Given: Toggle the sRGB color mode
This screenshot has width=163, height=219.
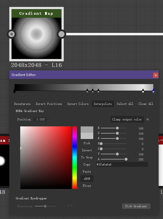Looking at the screenshot, I should [87, 179].
